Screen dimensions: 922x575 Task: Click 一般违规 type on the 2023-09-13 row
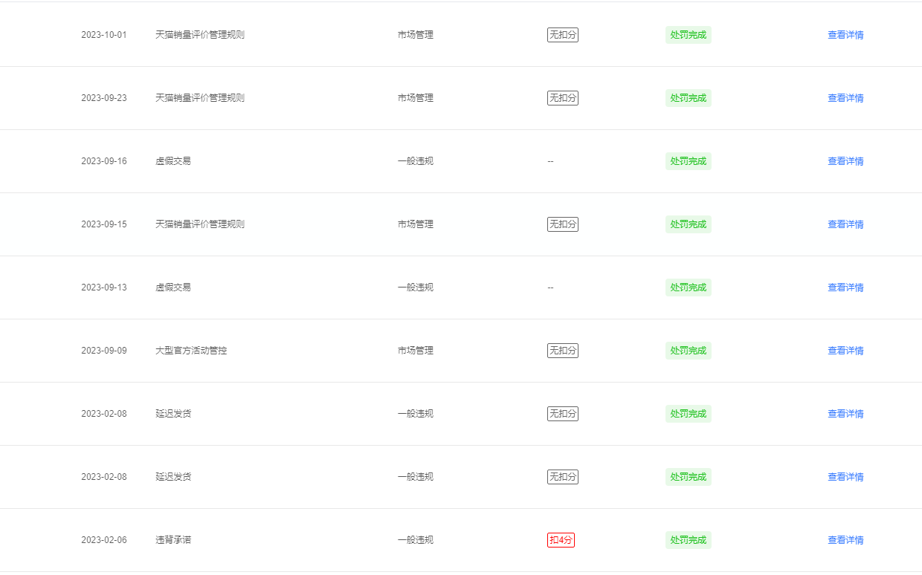point(416,287)
